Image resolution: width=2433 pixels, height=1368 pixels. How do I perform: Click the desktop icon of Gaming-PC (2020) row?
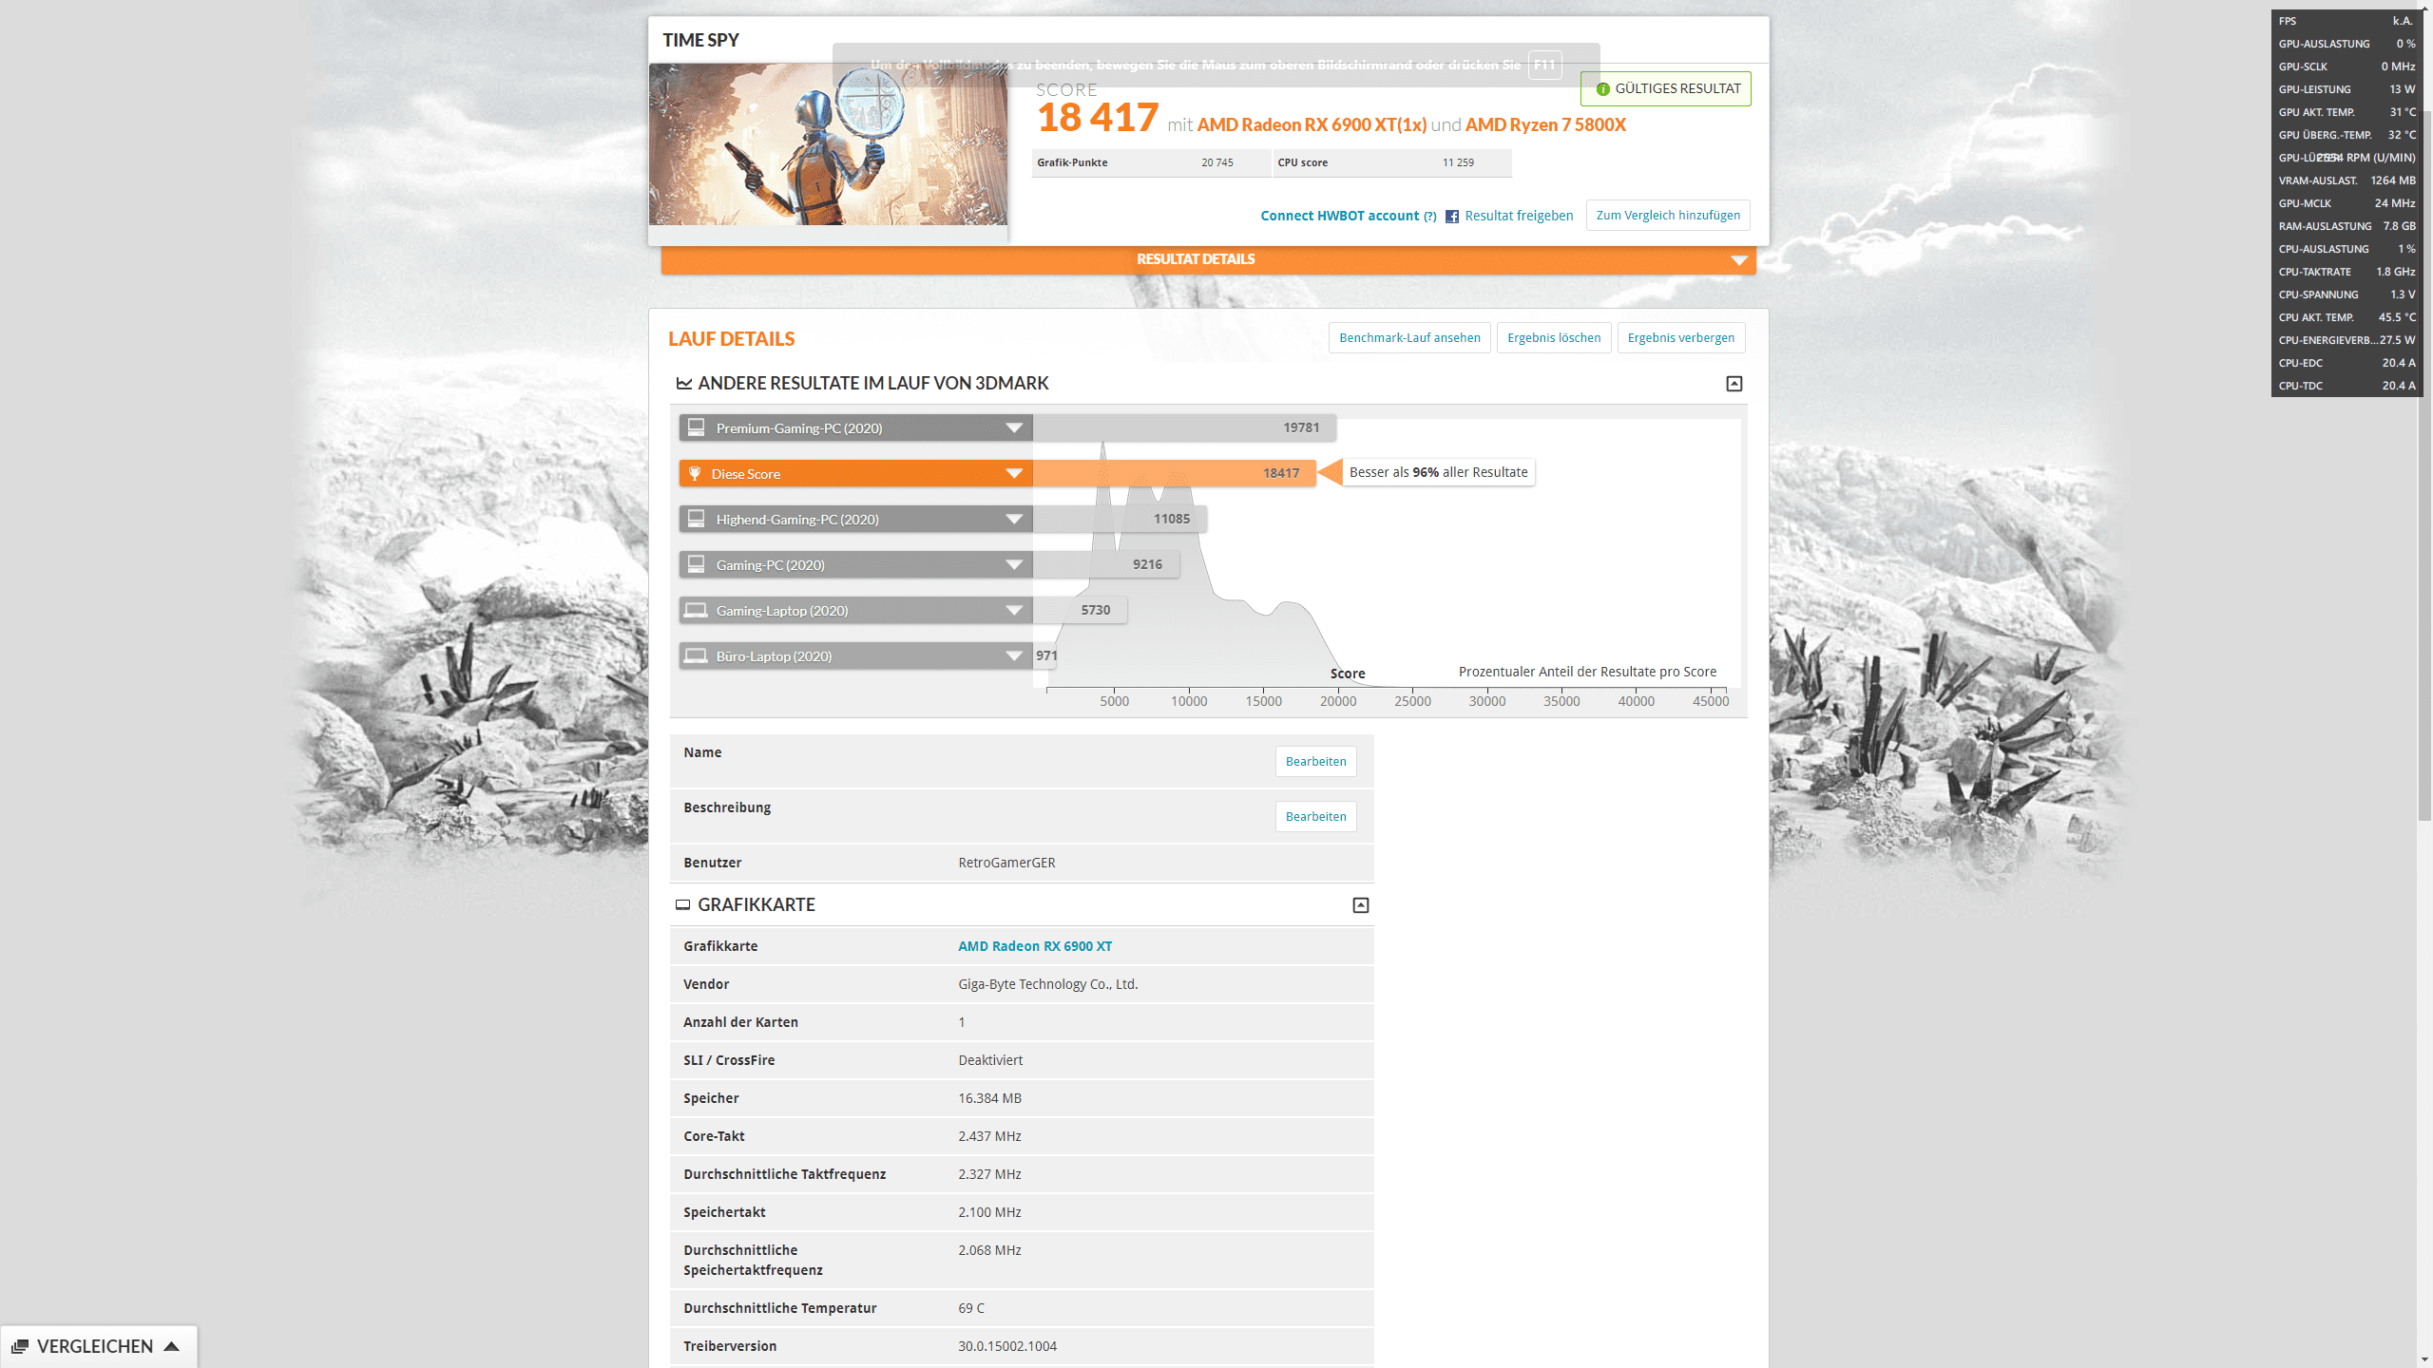coord(696,564)
